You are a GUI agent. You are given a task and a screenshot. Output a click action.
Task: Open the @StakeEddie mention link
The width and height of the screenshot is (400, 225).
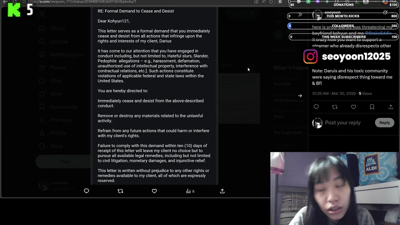point(378,33)
